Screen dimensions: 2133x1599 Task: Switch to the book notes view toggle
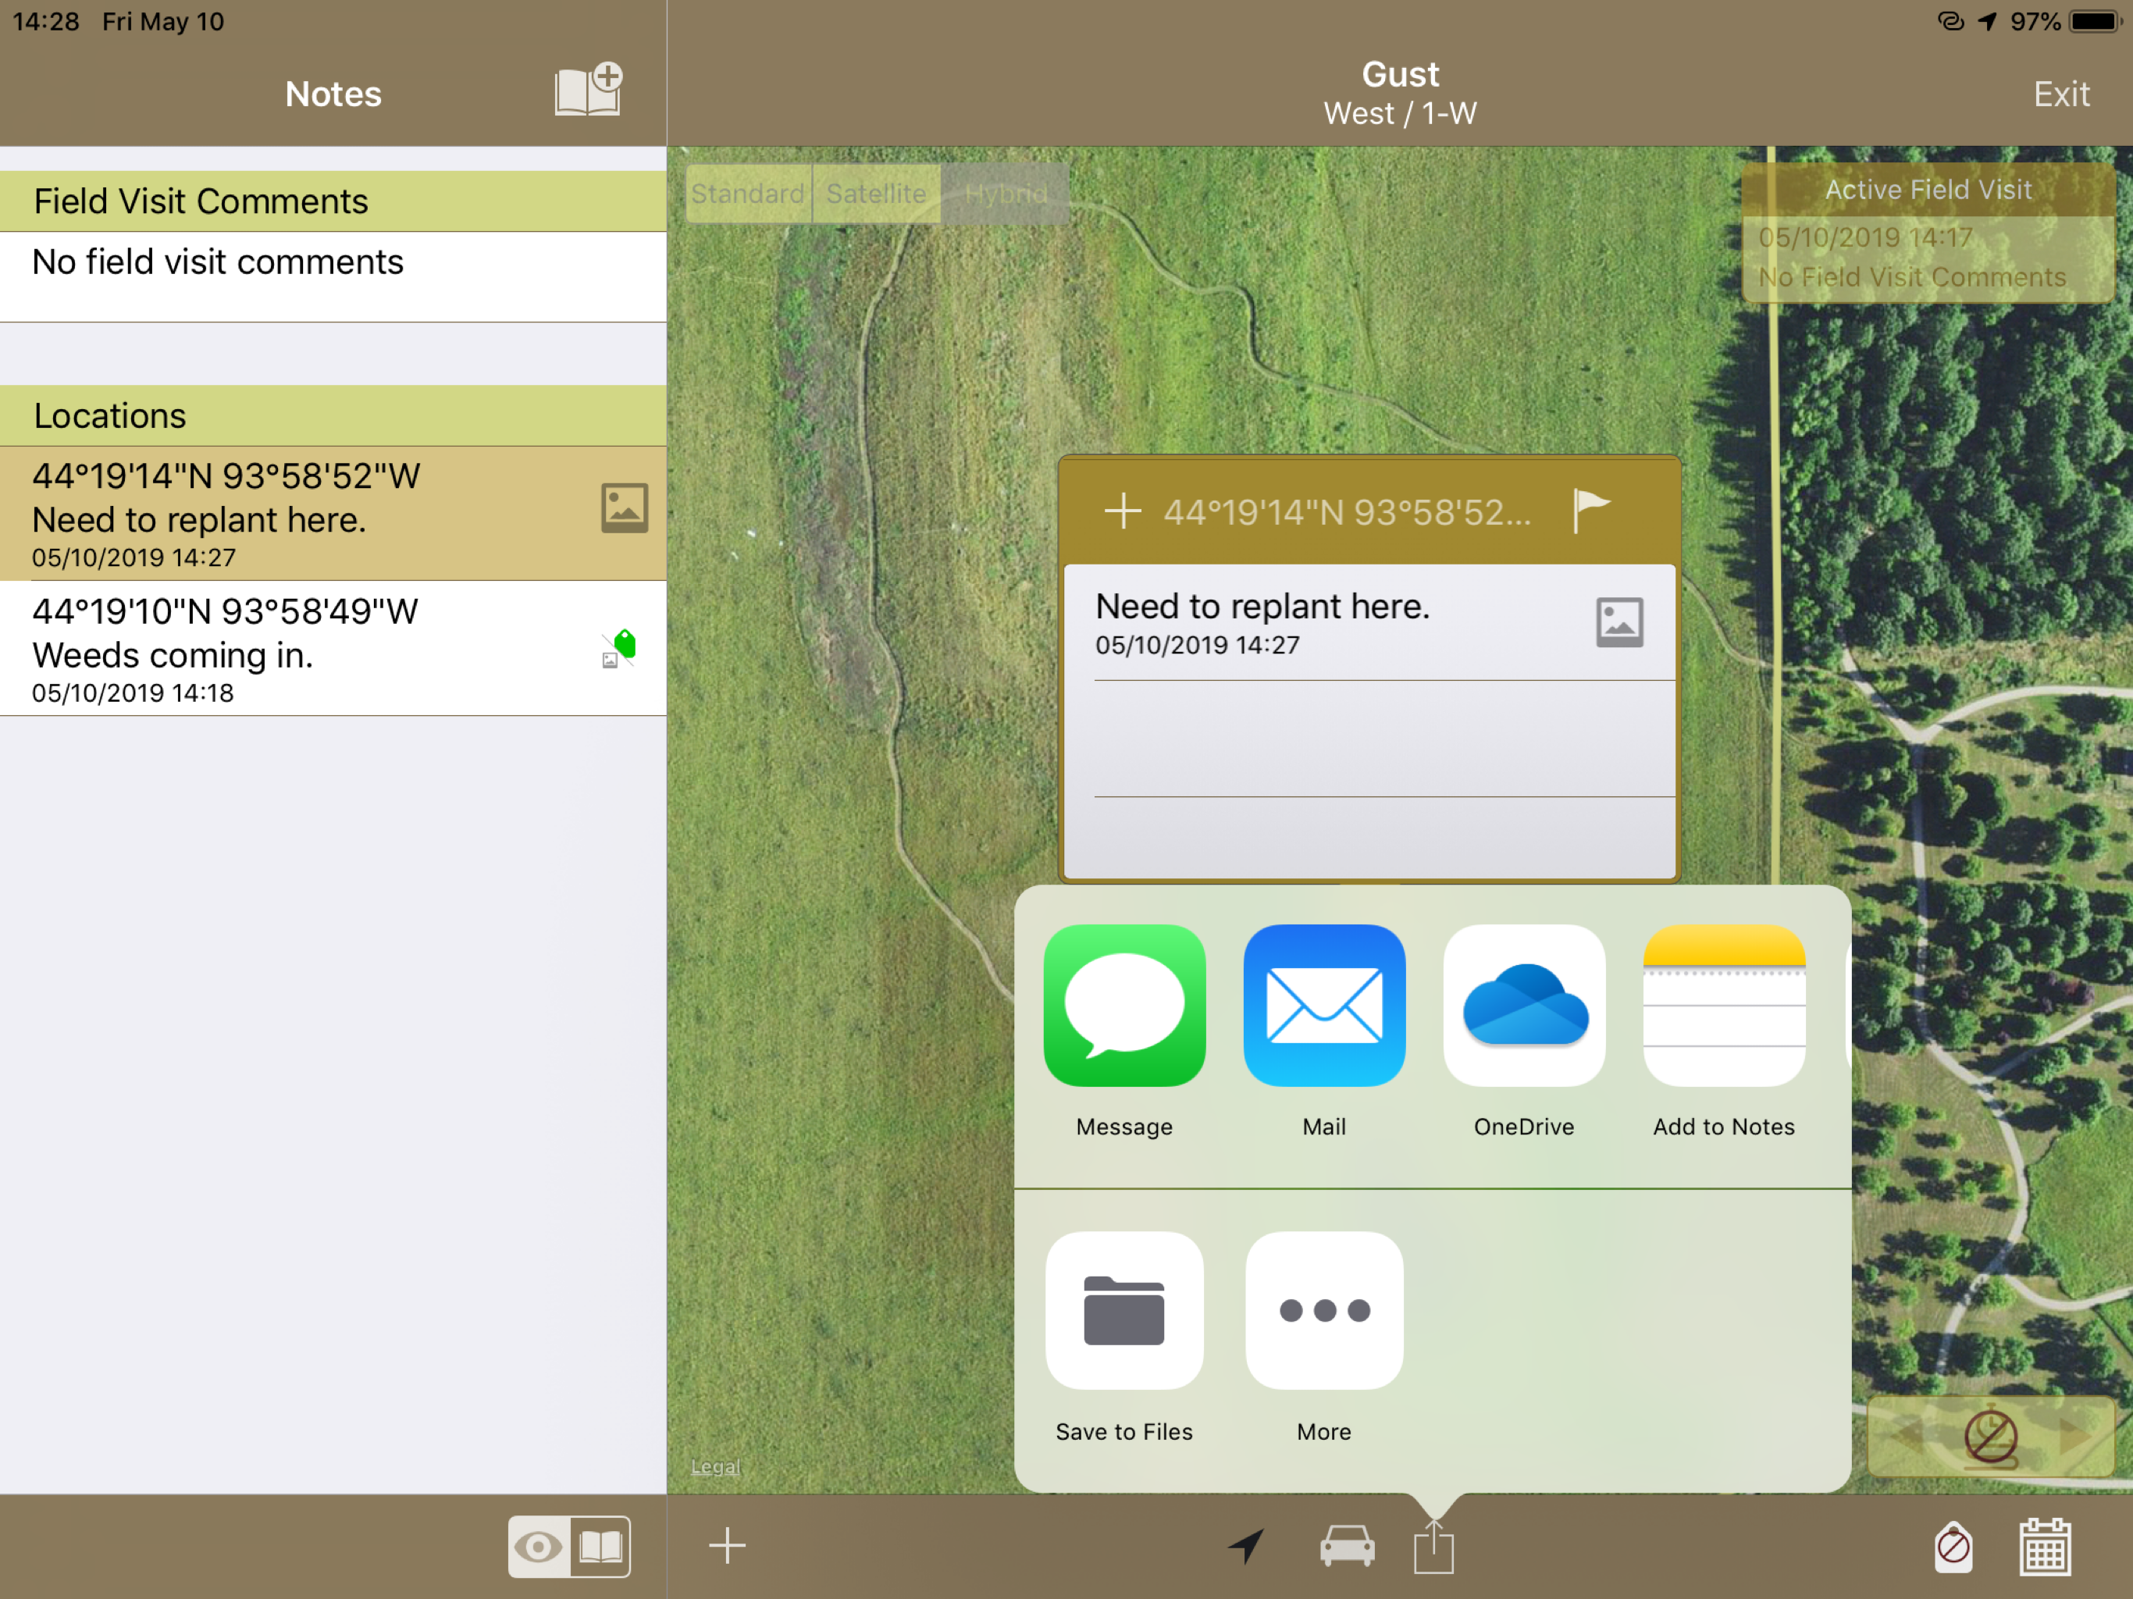click(600, 1547)
